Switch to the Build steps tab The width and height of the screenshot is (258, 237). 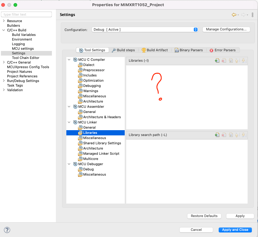click(123, 50)
